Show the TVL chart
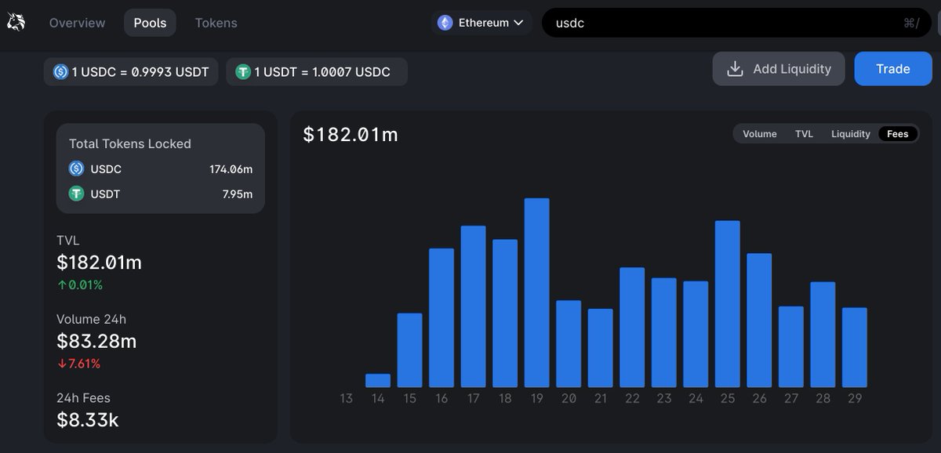941x453 pixels. tap(804, 134)
